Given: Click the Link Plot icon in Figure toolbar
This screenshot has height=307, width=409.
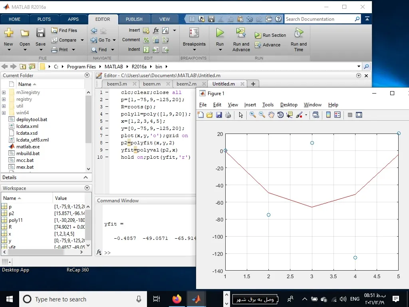Looking at the screenshot, I should click(x=316, y=115).
